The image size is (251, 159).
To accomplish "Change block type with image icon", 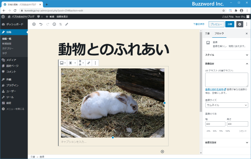I will (x=63, y=63).
